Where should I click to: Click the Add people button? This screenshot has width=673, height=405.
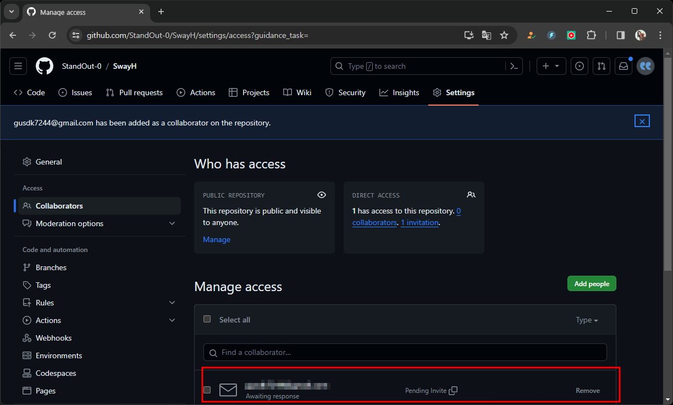(x=592, y=284)
